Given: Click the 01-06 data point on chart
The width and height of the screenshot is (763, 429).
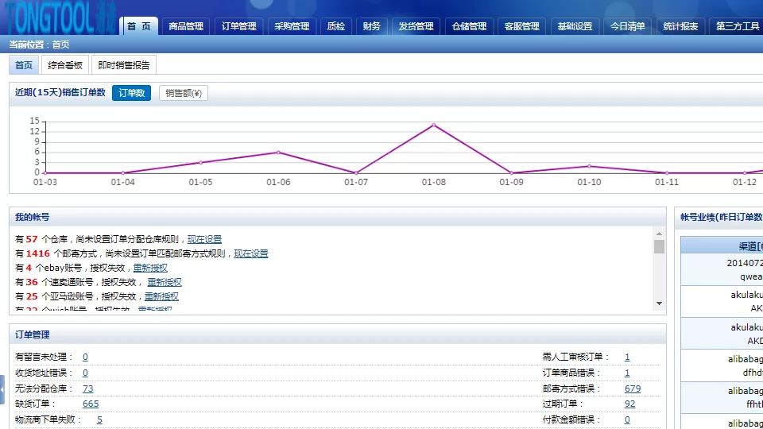Looking at the screenshot, I should coord(278,152).
